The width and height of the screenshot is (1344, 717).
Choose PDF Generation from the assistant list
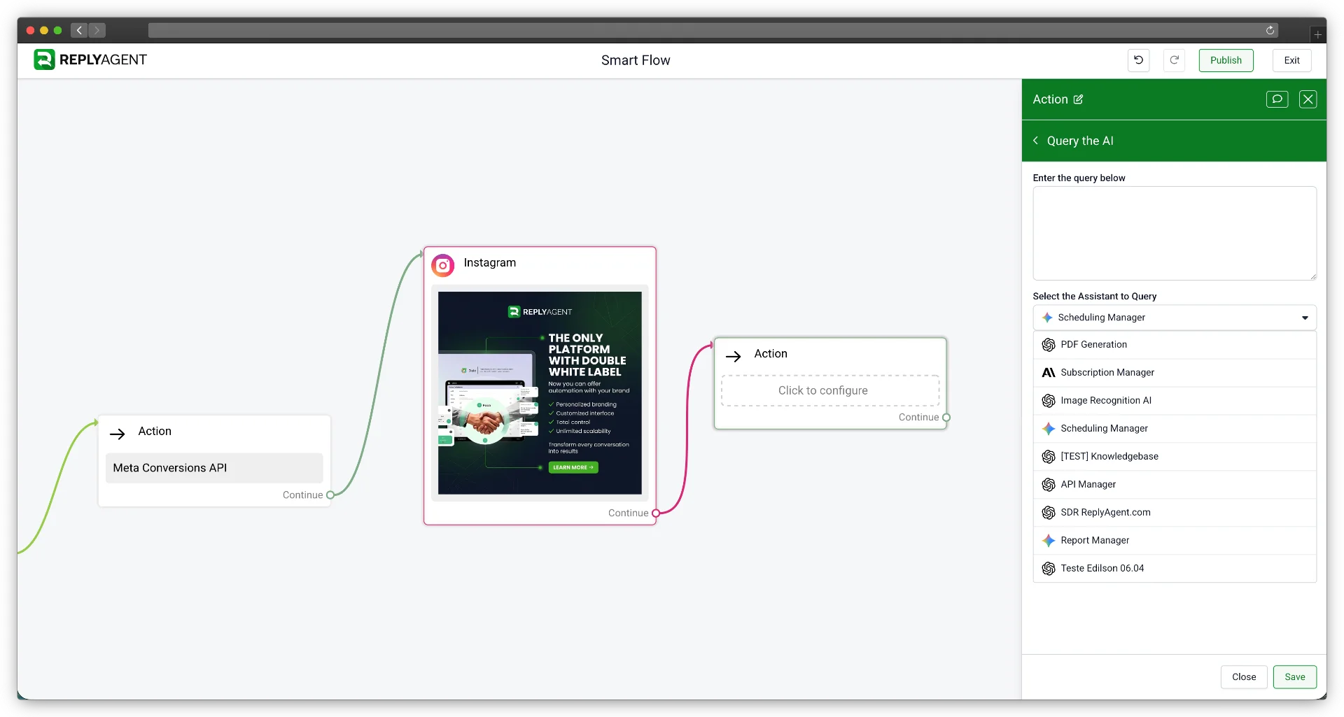coord(1175,345)
